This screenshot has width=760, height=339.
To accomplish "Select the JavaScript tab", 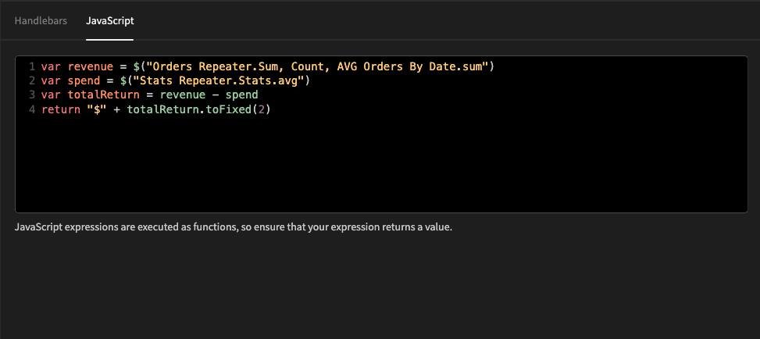I will click(x=110, y=21).
